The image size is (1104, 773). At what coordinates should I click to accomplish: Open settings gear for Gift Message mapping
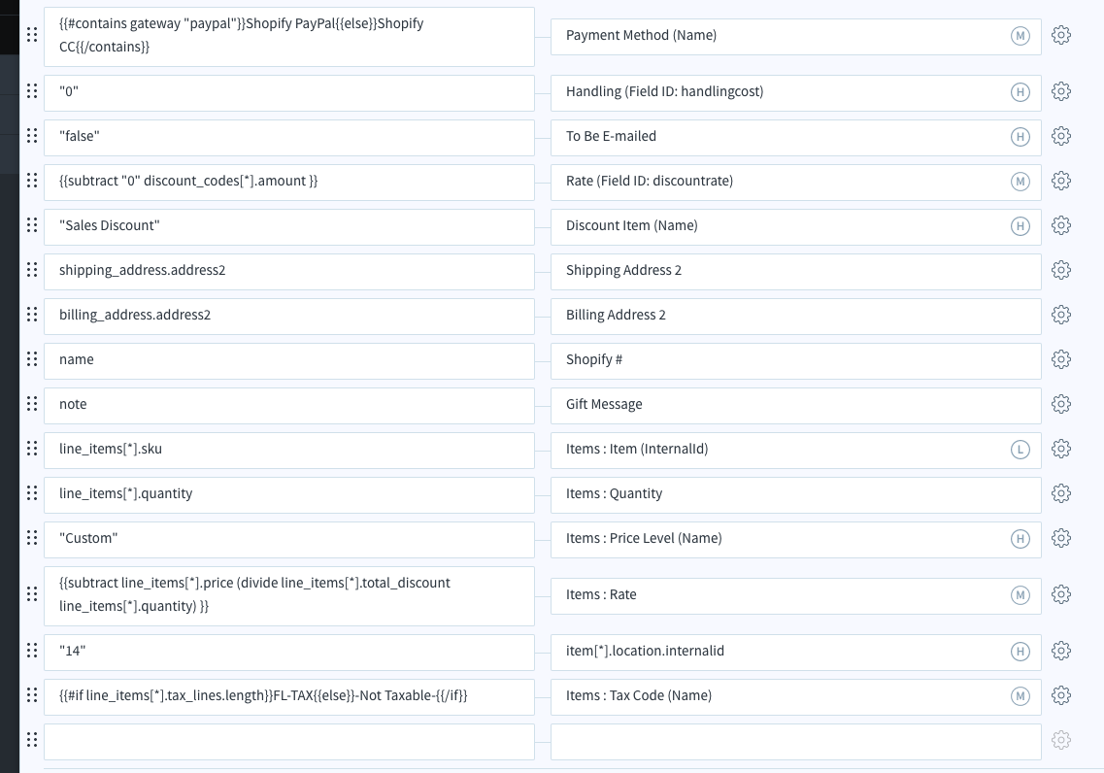click(x=1061, y=404)
